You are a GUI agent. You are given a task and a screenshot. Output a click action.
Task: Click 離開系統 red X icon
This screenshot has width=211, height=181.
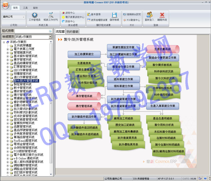pyautogui.click(x=162, y=15)
